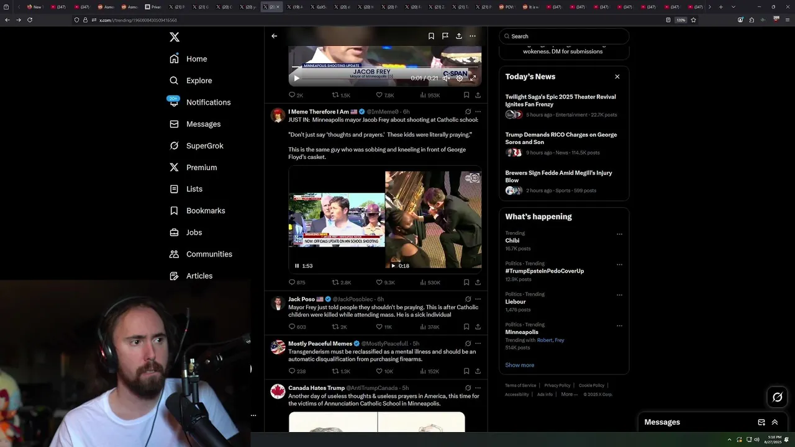795x447 pixels.
Task: Go to Home in sidebar
Action: [188, 59]
